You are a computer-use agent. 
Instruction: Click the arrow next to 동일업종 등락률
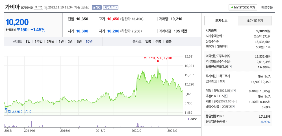[226, 121]
